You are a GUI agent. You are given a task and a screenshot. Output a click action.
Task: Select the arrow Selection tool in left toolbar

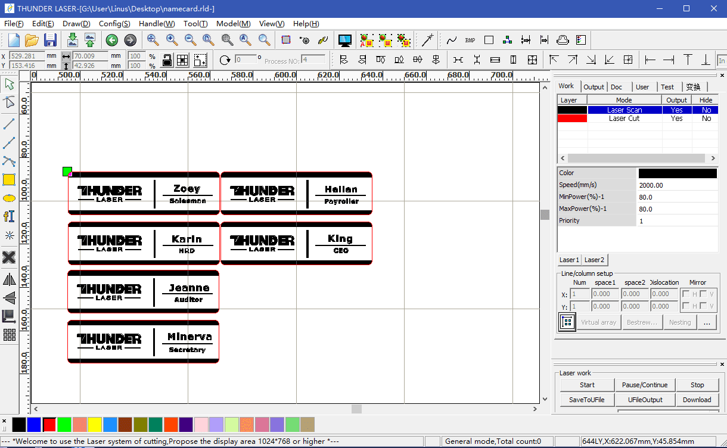(x=9, y=83)
